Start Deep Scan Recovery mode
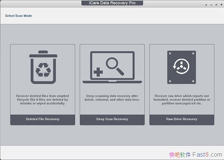 [x=112, y=119]
